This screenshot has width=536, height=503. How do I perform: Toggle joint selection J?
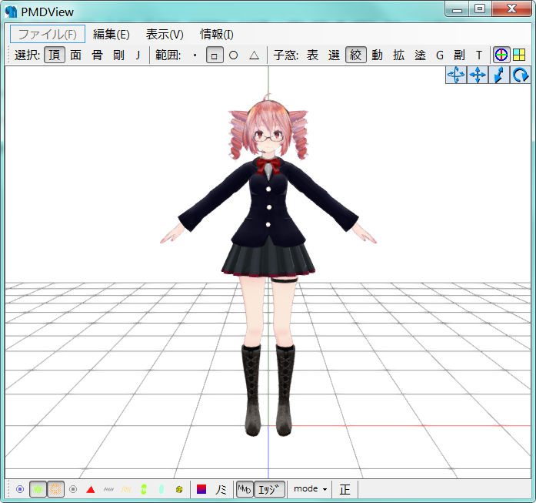(138, 55)
